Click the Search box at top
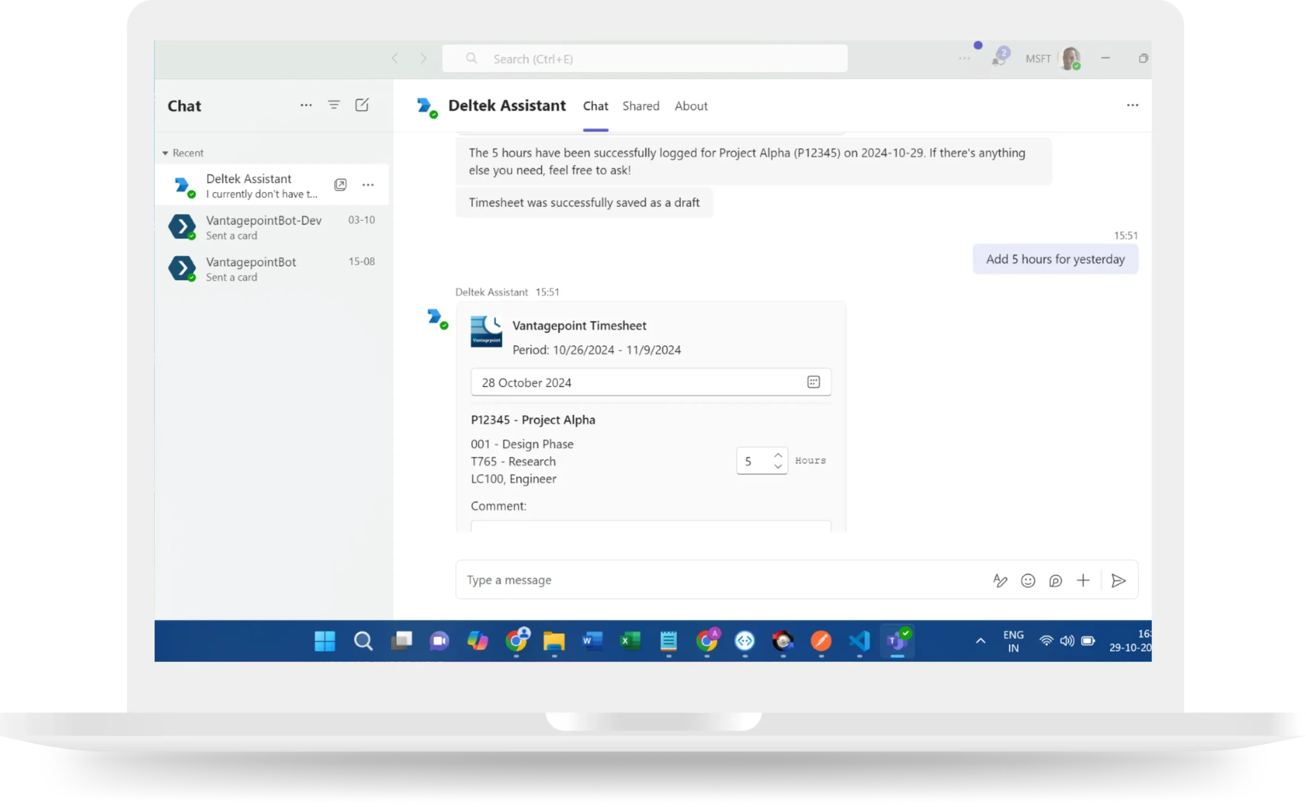Viewport: 1306px width, 807px height. [x=644, y=59]
